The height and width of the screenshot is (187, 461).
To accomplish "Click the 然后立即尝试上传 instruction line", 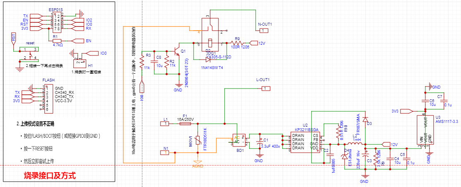I will point(38,161).
